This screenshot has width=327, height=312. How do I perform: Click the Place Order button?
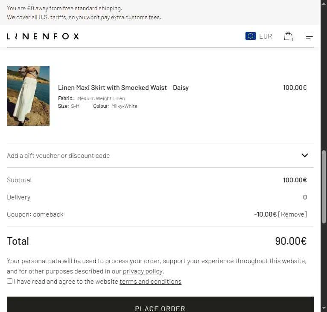pos(160,304)
